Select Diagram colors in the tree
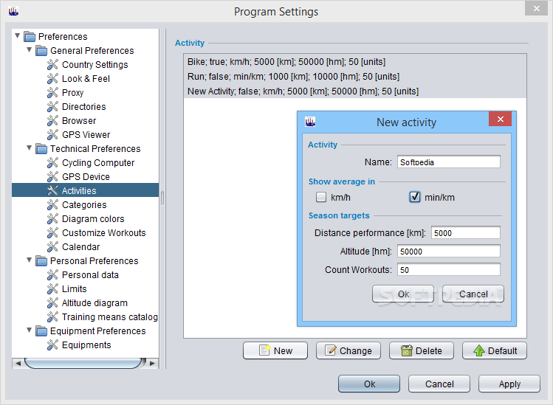Image resolution: width=553 pixels, height=405 pixels. click(93, 219)
